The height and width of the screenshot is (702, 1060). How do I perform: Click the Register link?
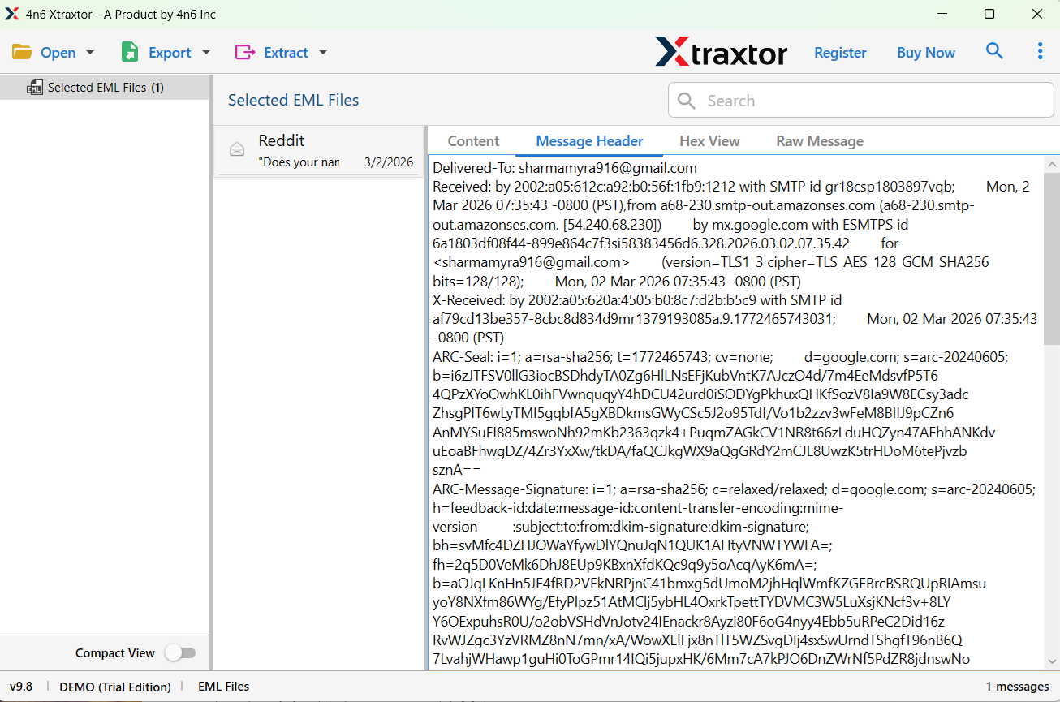(840, 53)
